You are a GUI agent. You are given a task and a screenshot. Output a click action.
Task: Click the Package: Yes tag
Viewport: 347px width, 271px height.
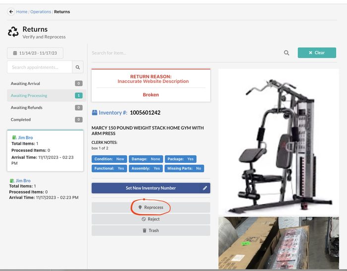(x=180, y=159)
